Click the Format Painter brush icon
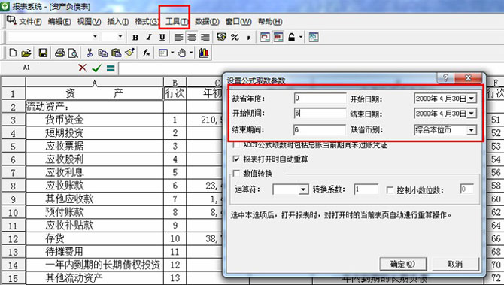This screenshot has width=504, height=285. 129,53
